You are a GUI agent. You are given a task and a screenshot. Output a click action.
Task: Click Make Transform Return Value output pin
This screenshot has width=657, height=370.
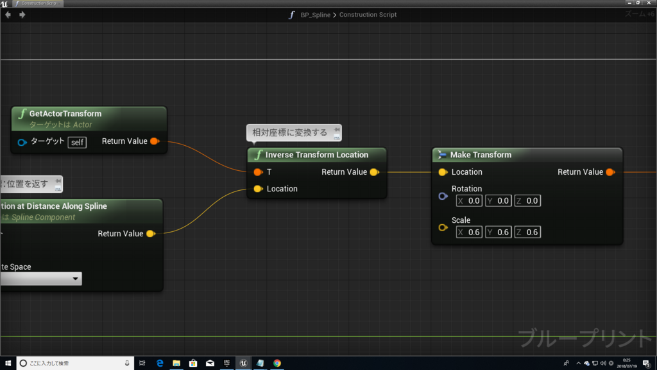click(x=611, y=172)
